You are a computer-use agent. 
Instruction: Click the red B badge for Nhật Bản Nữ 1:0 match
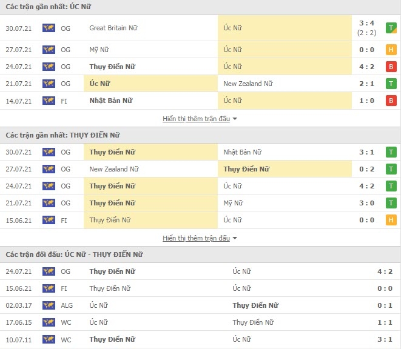pyautogui.click(x=391, y=101)
